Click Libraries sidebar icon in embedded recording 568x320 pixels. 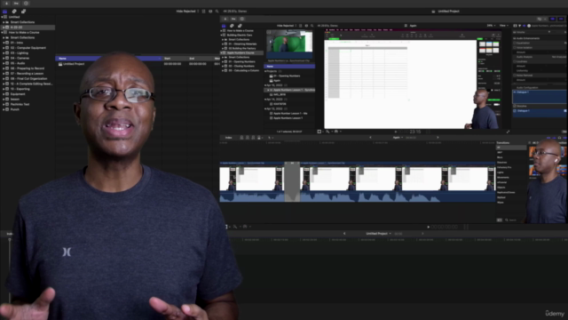click(224, 26)
